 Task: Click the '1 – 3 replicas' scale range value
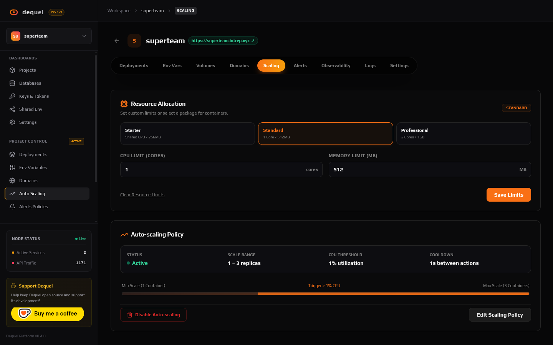(244, 263)
